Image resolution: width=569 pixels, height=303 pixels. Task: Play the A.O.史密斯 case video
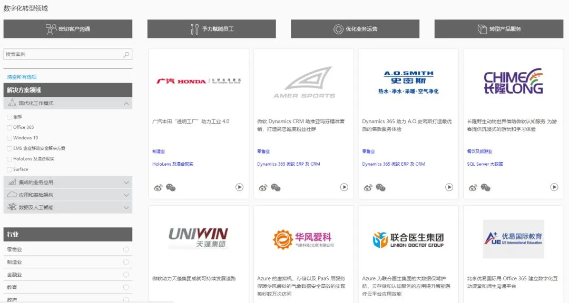(449, 187)
